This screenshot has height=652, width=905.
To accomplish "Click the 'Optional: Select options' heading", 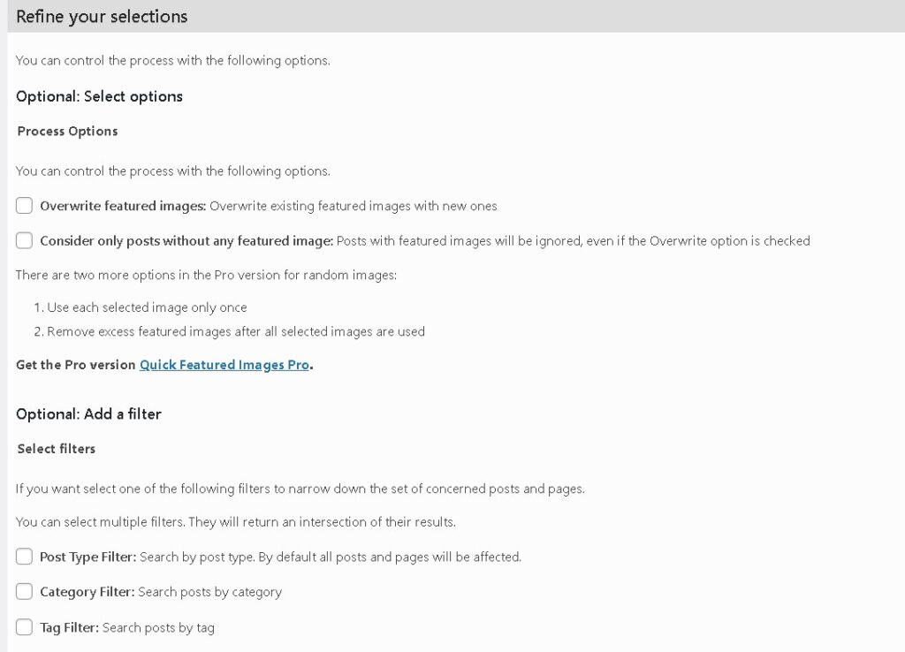I will (99, 96).
